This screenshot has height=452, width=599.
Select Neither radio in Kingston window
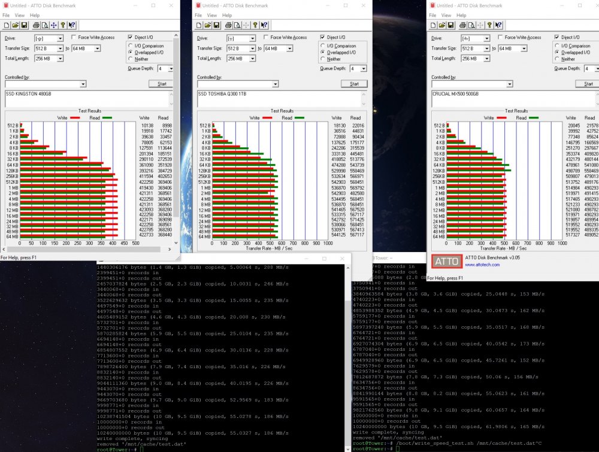(x=131, y=59)
